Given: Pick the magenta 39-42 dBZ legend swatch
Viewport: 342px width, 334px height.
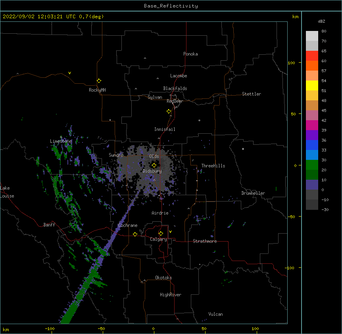Looking at the screenshot, I should click(x=312, y=125).
